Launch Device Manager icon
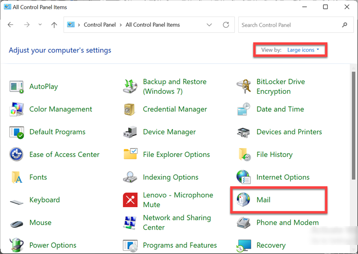 130,132
